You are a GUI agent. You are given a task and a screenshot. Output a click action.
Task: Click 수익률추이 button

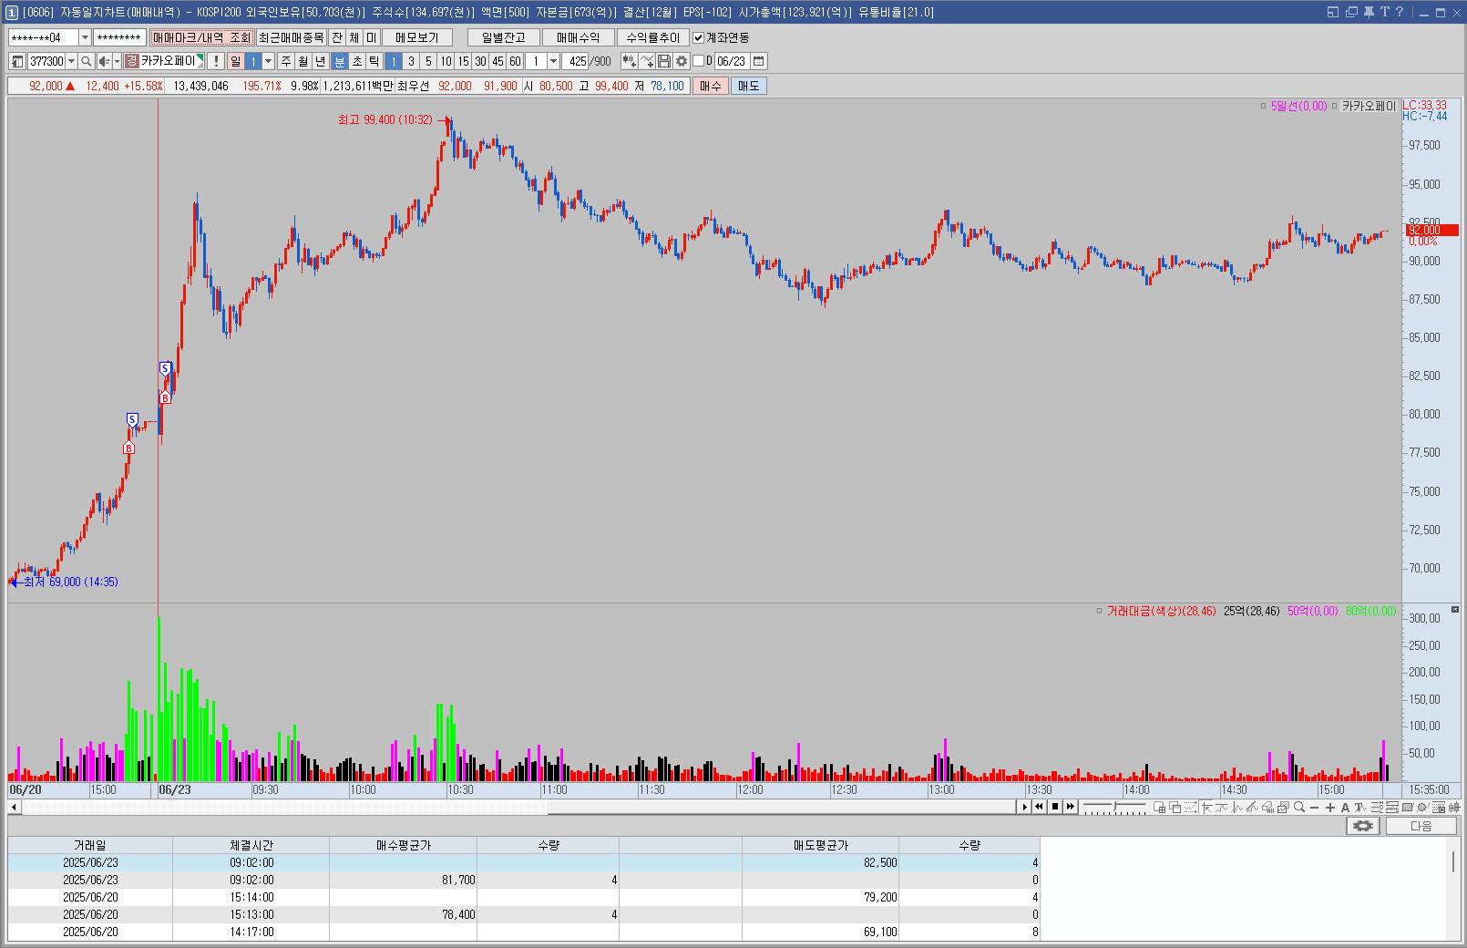click(x=653, y=37)
